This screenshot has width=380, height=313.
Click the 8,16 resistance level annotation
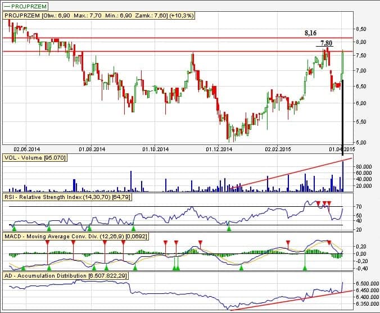[311, 33]
